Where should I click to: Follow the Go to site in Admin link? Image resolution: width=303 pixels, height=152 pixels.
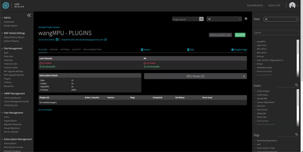click(46, 40)
